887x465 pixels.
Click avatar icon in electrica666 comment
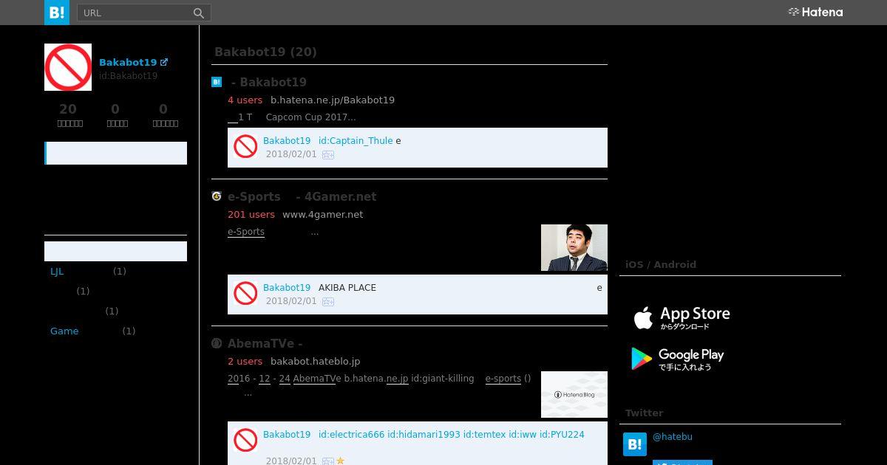click(245, 440)
